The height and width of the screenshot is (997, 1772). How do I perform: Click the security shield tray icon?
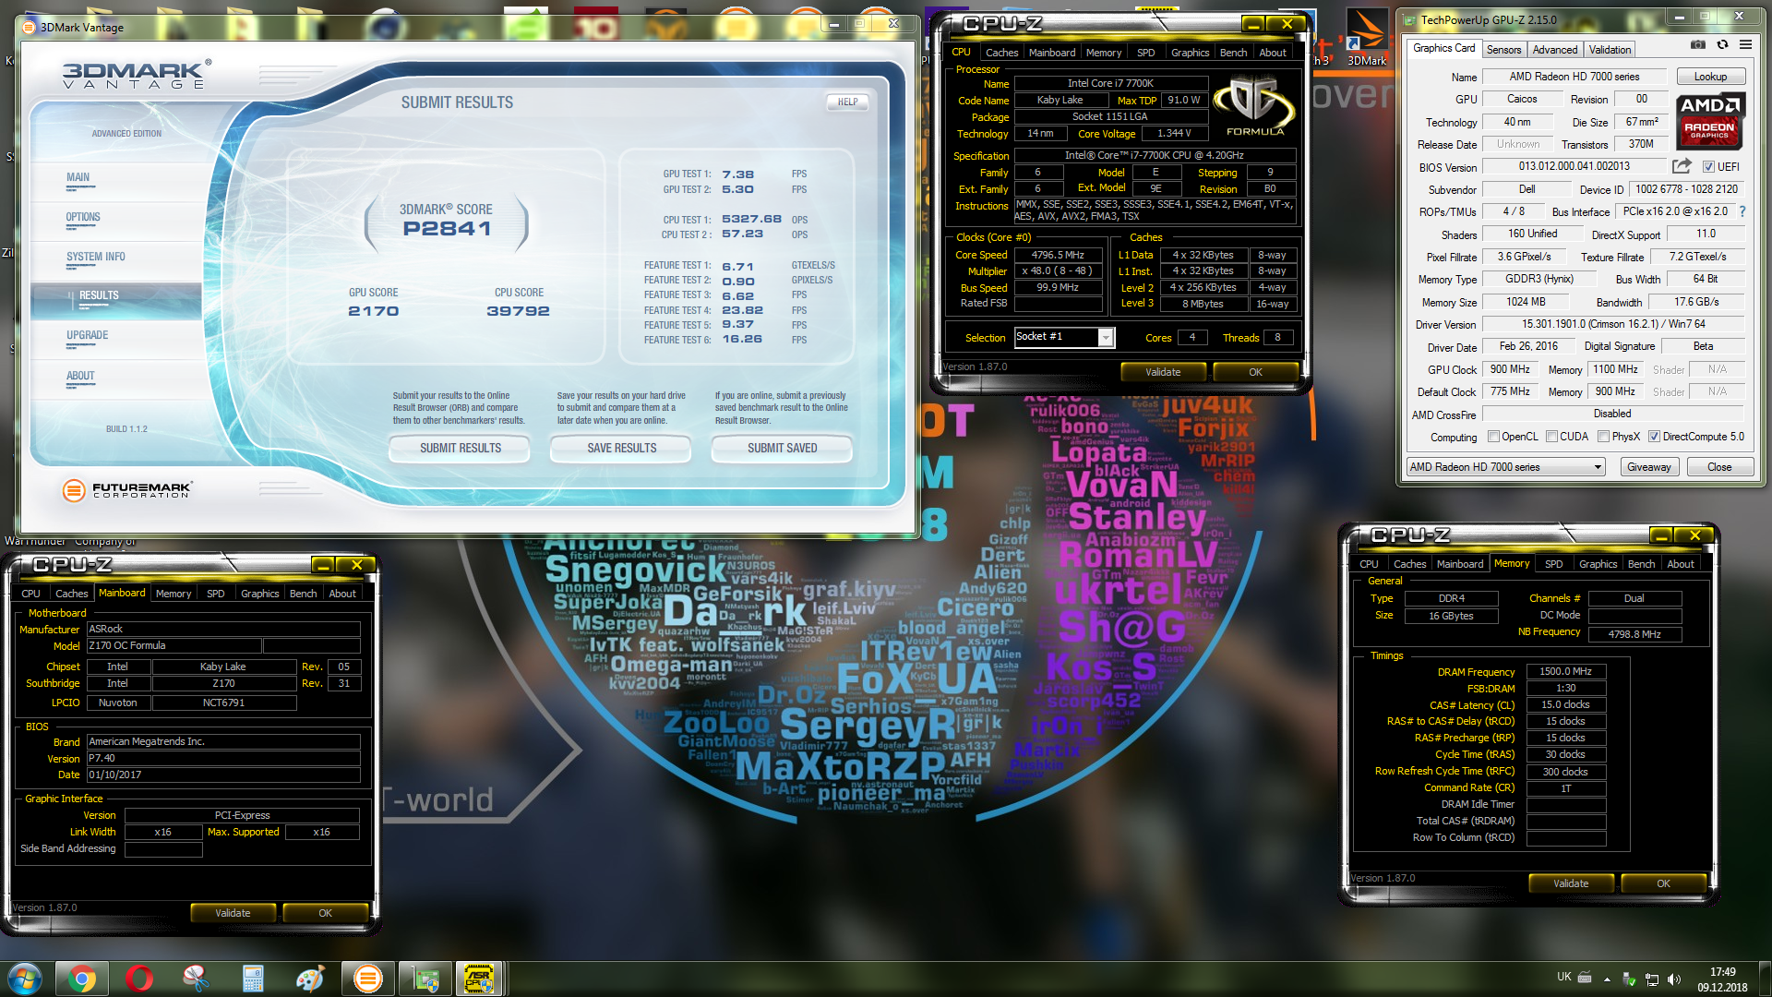point(1629,979)
